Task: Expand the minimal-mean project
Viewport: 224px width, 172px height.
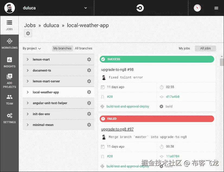Action: pyautogui.click(x=28, y=125)
